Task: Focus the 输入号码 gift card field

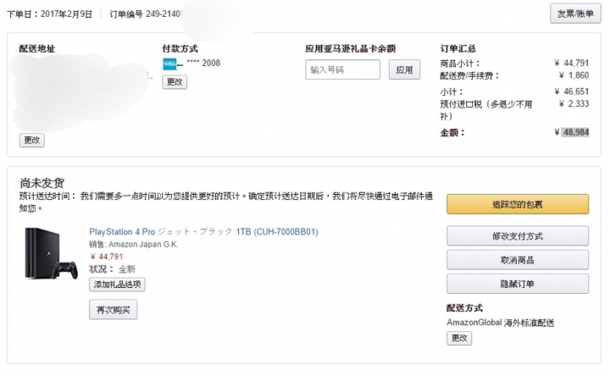Action: [x=343, y=69]
